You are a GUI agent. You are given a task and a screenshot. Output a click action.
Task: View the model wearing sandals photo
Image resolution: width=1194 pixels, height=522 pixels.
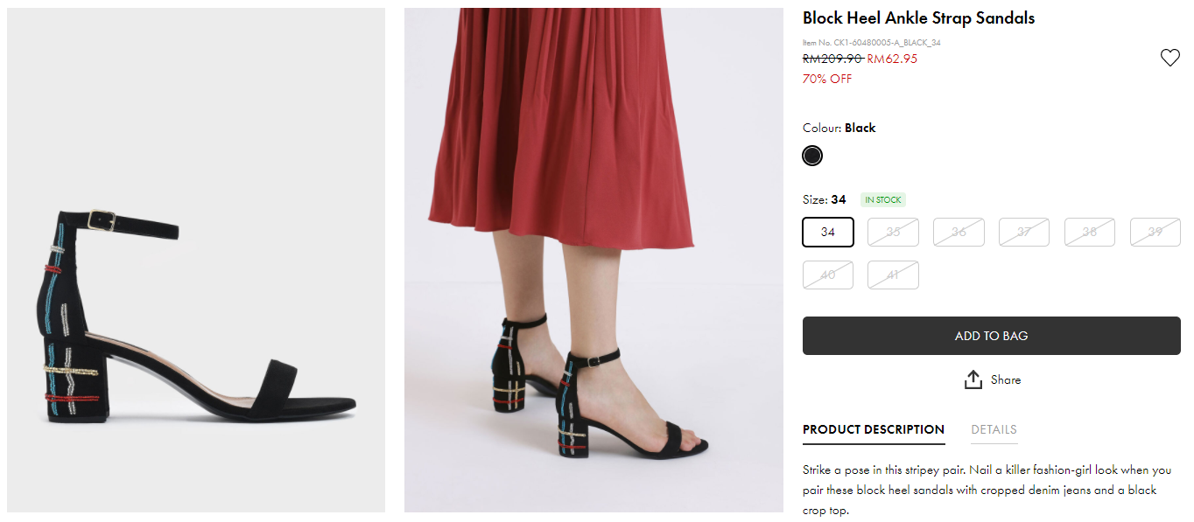point(593,261)
